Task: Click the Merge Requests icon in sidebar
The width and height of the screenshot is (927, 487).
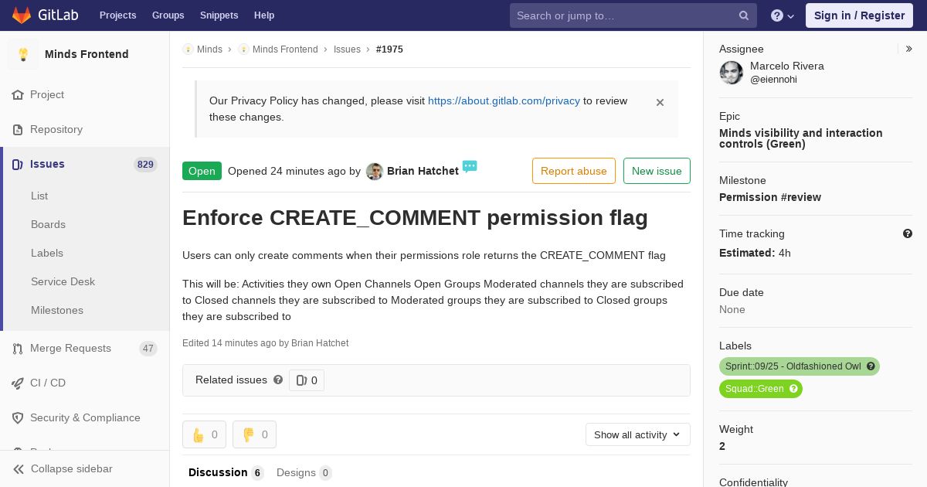Action: [x=18, y=349]
